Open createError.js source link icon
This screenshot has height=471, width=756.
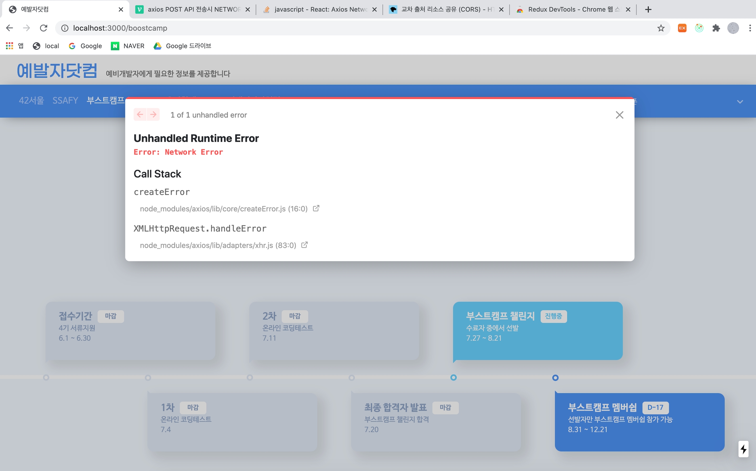coord(316,208)
